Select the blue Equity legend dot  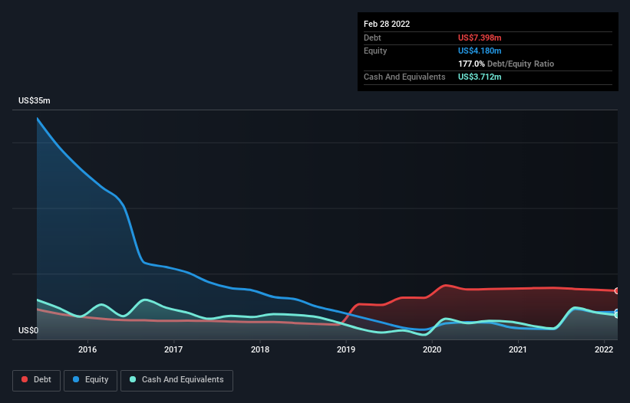click(x=76, y=379)
